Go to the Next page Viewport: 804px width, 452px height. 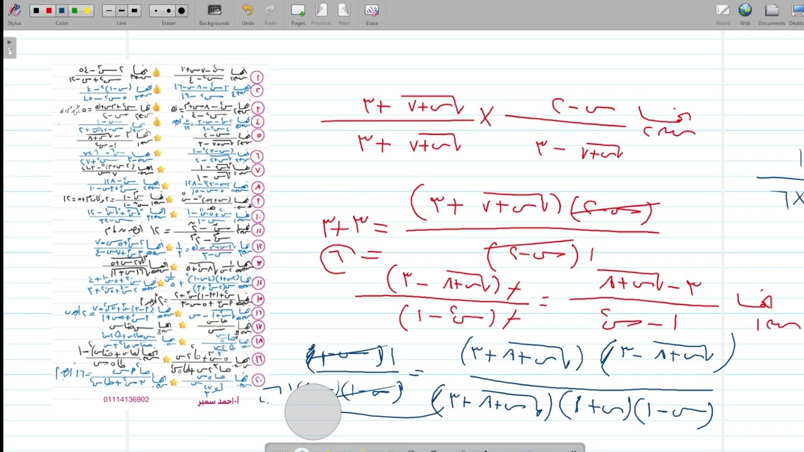pyautogui.click(x=344, y=14)
